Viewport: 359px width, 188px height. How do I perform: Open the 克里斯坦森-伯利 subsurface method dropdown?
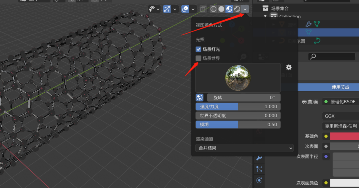[x=340, y=126]
